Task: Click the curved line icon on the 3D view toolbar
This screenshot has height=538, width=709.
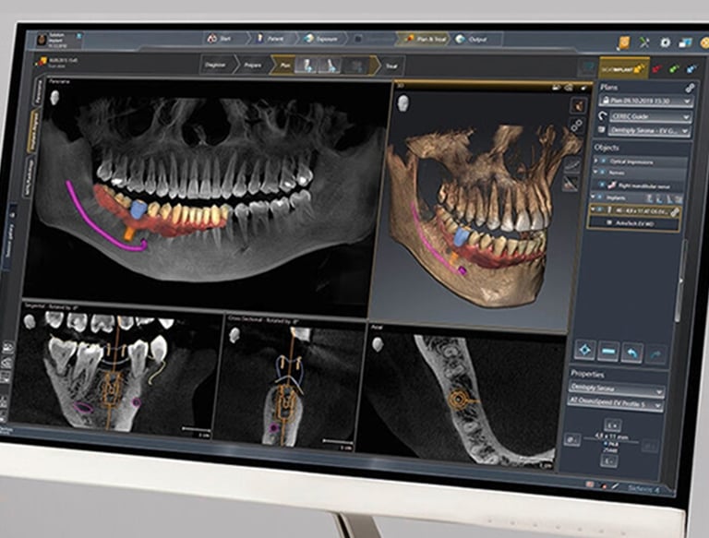Action: [x=572, y=165]
